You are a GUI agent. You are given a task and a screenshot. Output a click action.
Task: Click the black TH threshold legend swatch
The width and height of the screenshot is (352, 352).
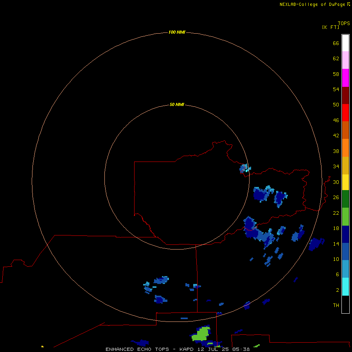(345, 304)
